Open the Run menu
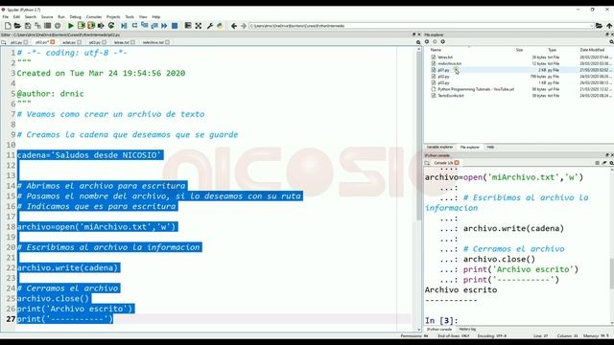 pos(61,17)
